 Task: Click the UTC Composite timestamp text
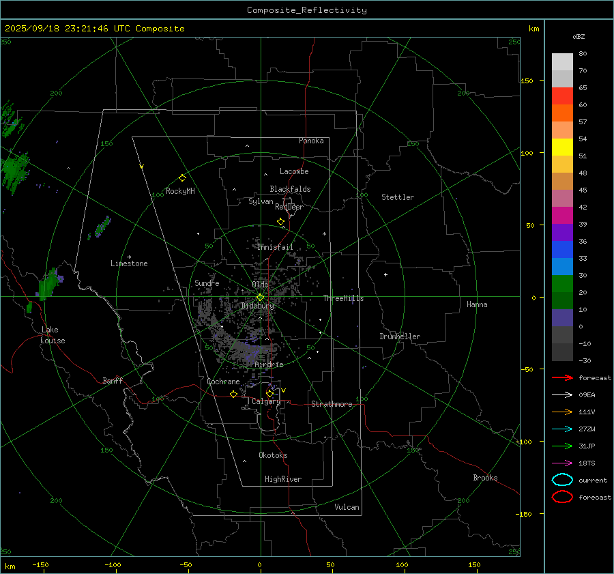coord(95,29)
